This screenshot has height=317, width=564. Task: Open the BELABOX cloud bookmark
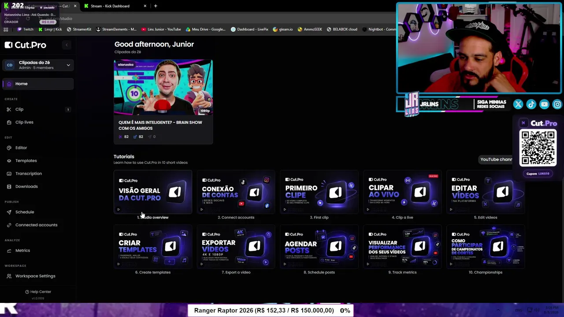point(342,29)
